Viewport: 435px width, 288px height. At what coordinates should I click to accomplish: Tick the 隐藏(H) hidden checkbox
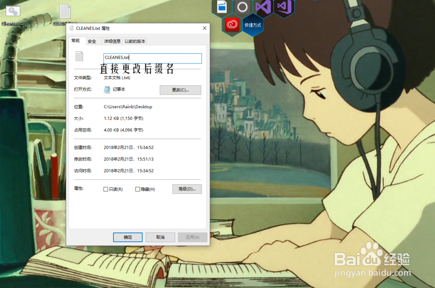coord(137,189)
